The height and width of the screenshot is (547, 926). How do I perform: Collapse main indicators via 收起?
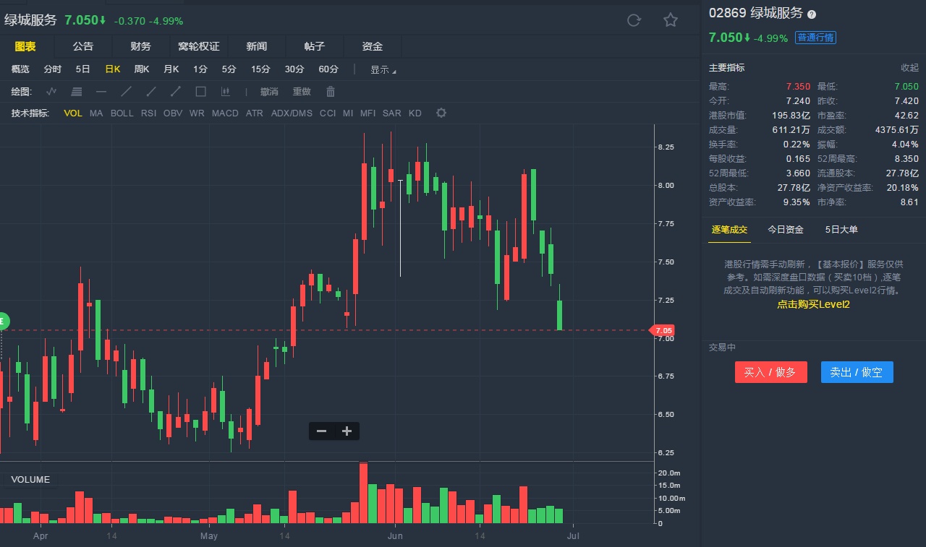909,68
